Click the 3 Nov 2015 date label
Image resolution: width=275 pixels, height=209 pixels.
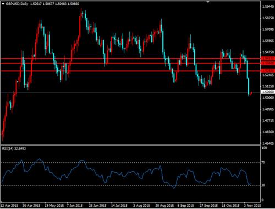point(252,205)
